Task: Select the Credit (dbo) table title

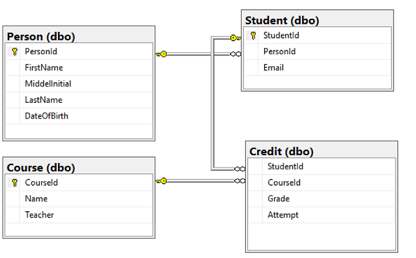Action: click(281, 151)
